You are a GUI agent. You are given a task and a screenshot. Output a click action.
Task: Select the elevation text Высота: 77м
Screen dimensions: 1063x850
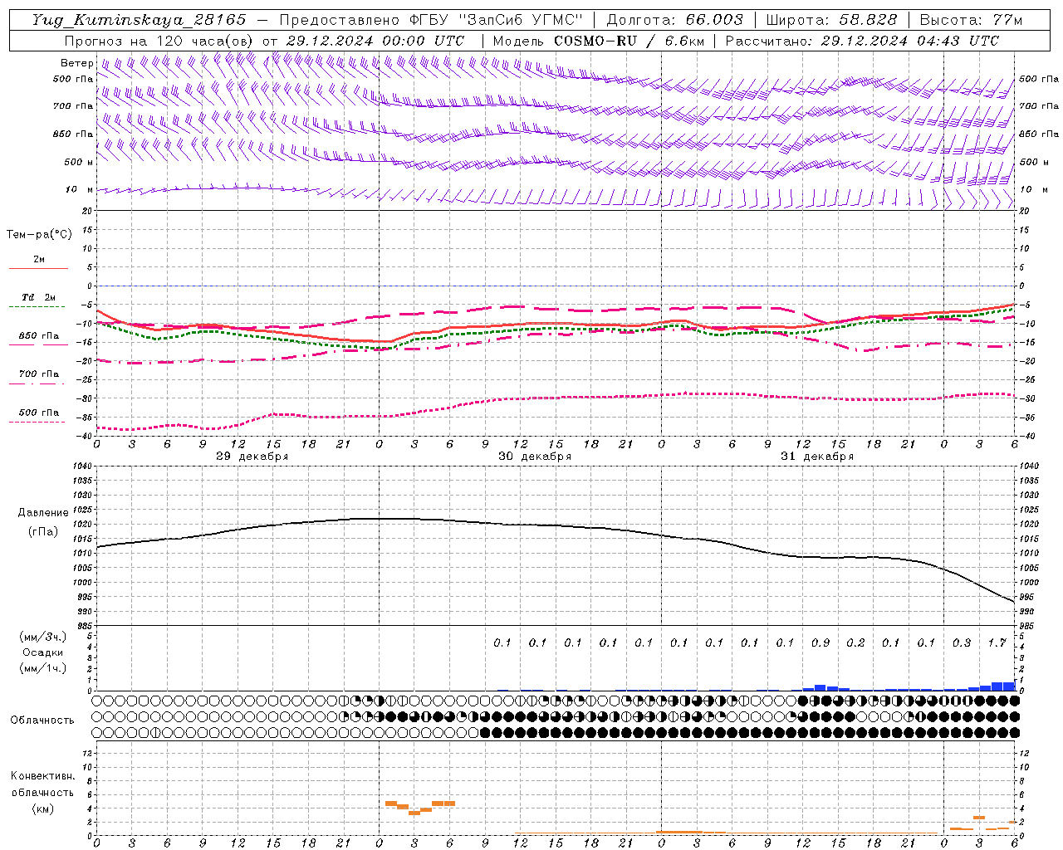point(971,20)
